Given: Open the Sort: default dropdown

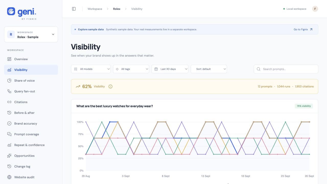Looking at the screenshot, I should [x=209, y=69].
